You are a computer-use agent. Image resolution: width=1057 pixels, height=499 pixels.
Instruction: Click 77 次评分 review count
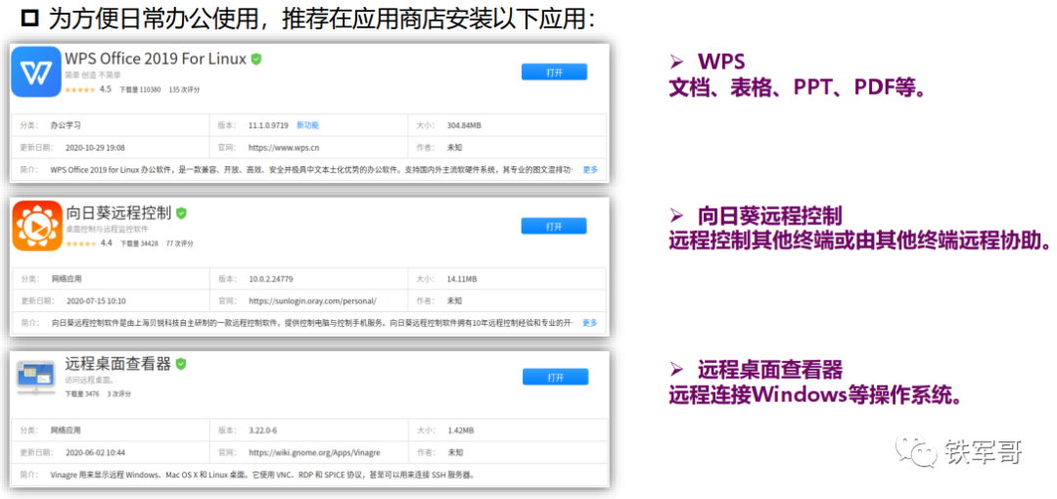point(179,244)
